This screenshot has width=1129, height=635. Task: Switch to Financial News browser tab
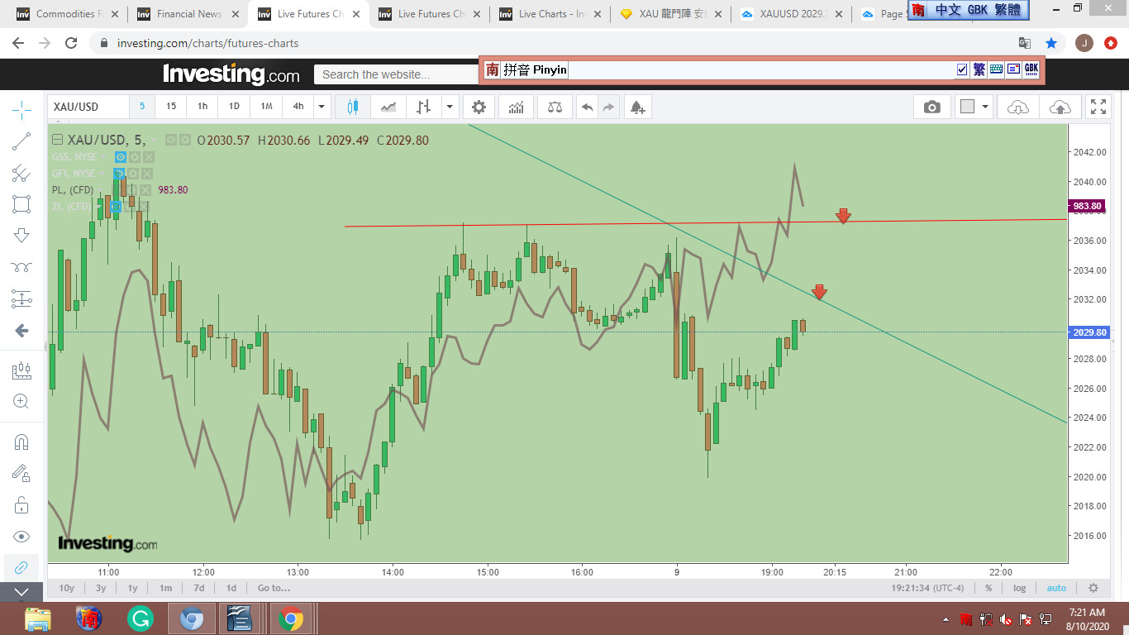[x=189, y=14]
